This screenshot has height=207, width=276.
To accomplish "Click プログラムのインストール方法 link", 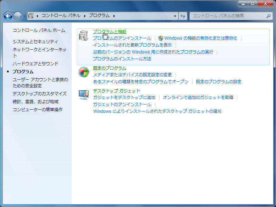I will coord(122,59).
